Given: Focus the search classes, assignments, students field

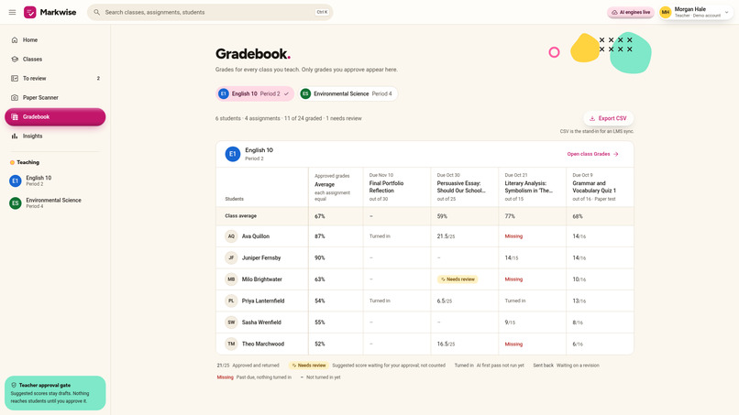Looking at the screenshot, I should pos(210,12).
